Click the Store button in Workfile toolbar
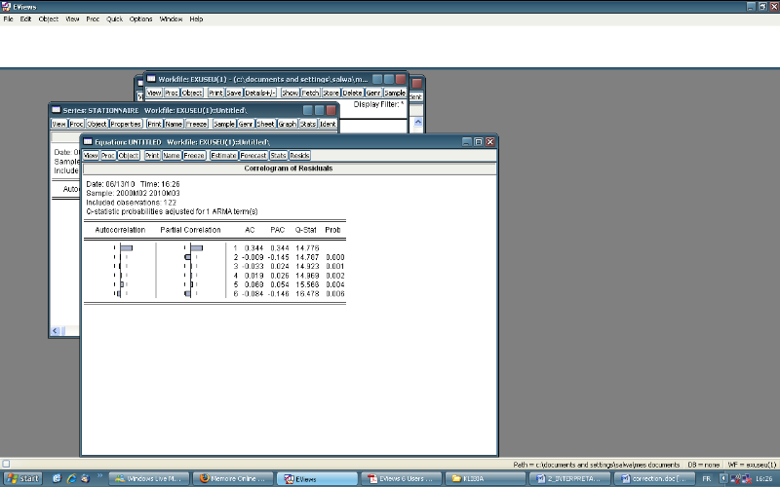Viewport: 780px width, 487px height. pyautogui.click(x=331, y=93)
